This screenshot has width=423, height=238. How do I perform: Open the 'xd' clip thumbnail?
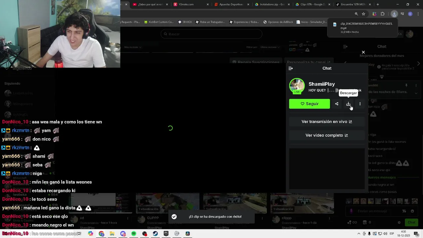[100, 203]
